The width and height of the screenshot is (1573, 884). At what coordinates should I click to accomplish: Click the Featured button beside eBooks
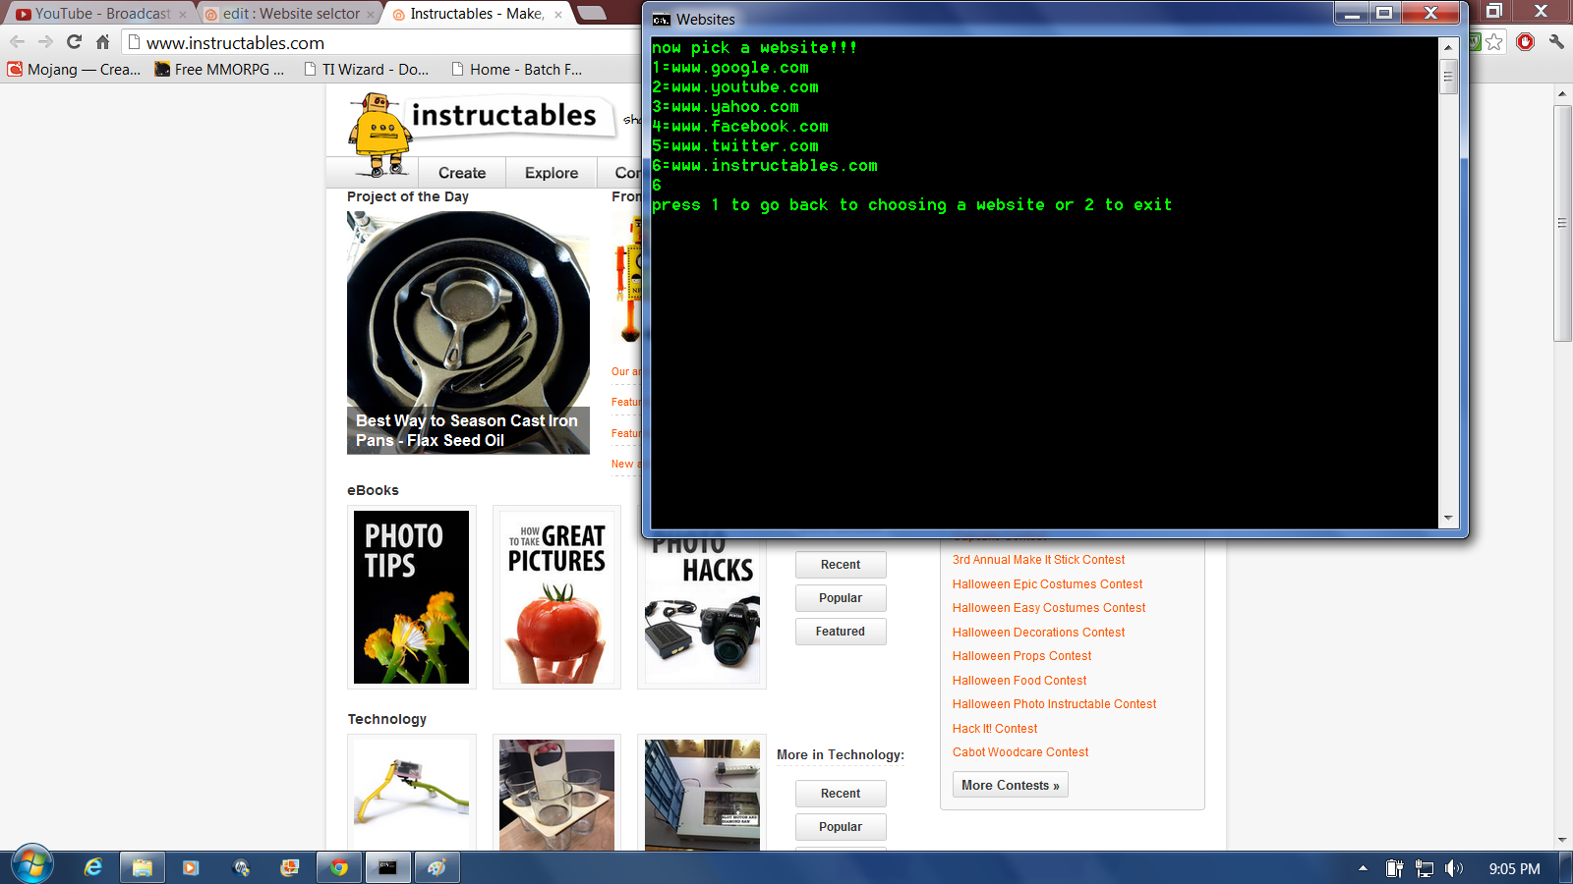841,632
